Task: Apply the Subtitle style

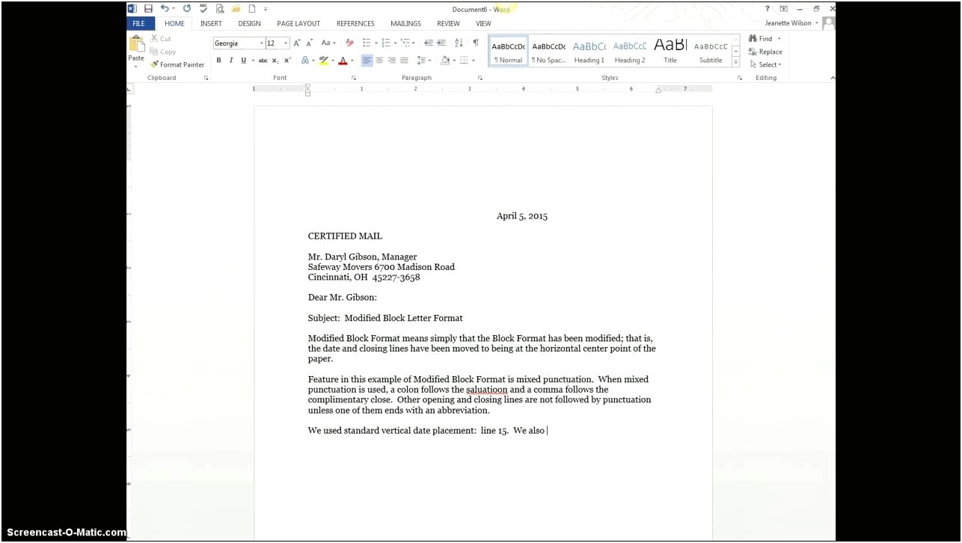Action: 710,52
